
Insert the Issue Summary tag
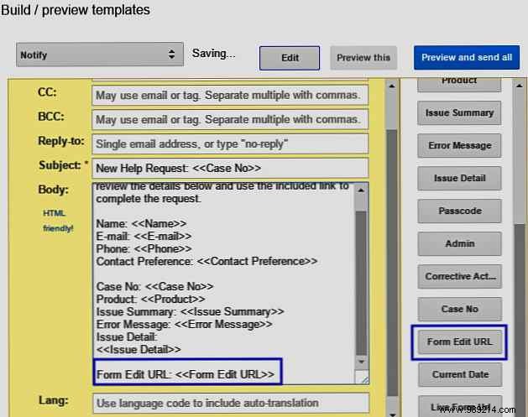point(459,113)
